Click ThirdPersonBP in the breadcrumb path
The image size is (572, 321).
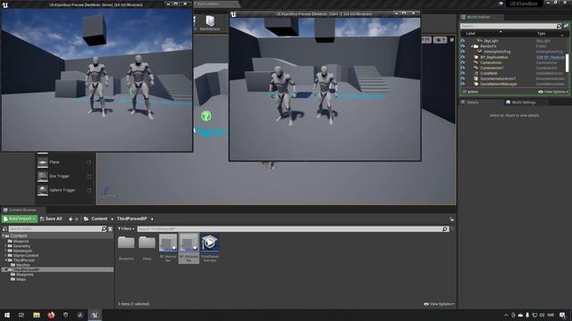[131, 218]
